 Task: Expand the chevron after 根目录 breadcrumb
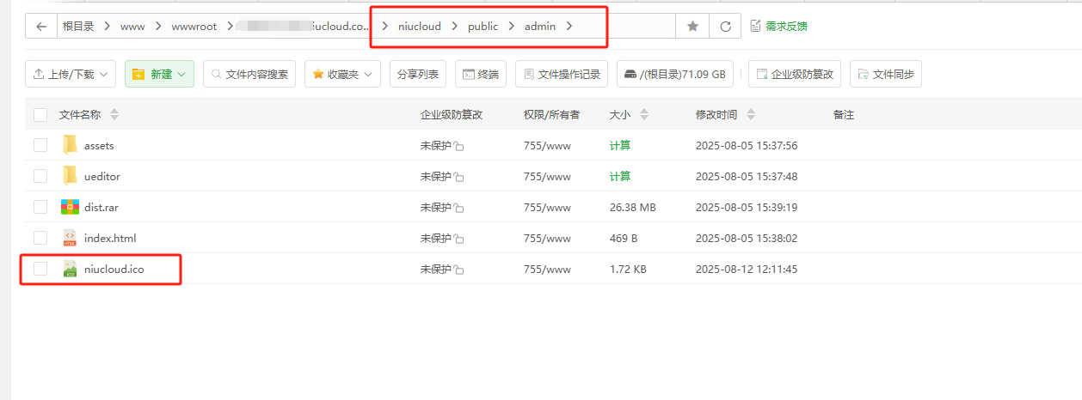pyautogui.click(x=108, y=26)
